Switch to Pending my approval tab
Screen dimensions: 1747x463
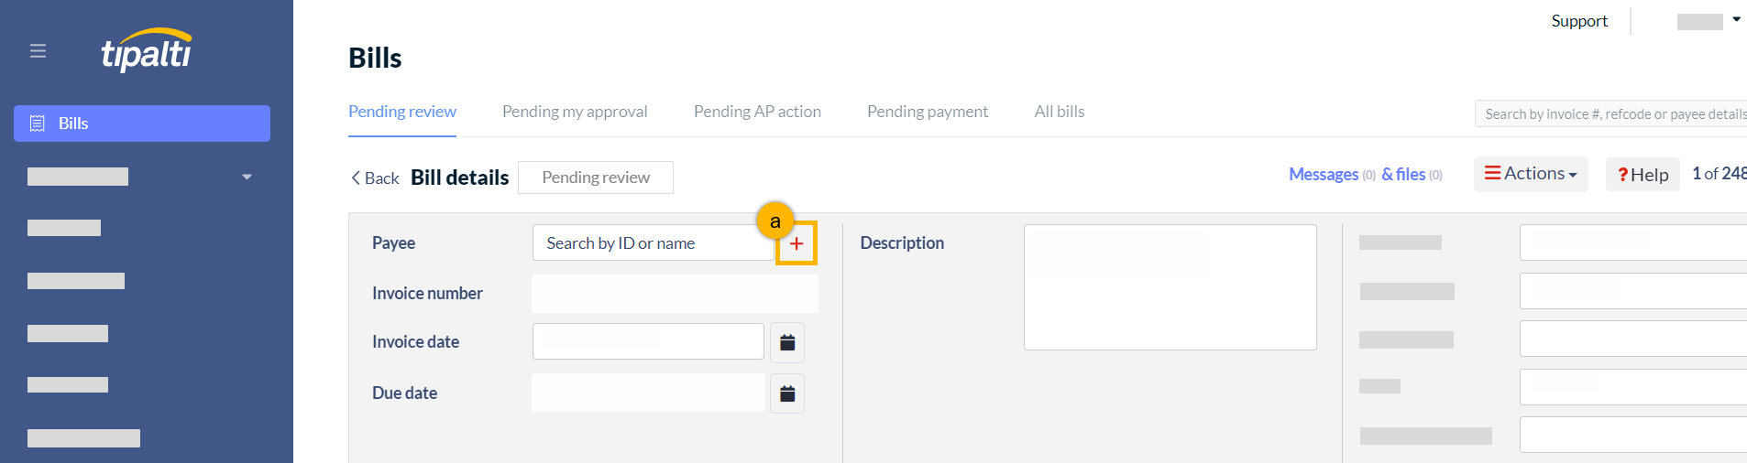click(575, 112)
